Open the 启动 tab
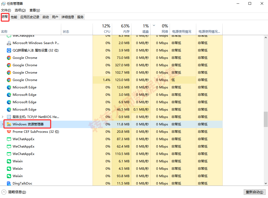 click(46, 17)
